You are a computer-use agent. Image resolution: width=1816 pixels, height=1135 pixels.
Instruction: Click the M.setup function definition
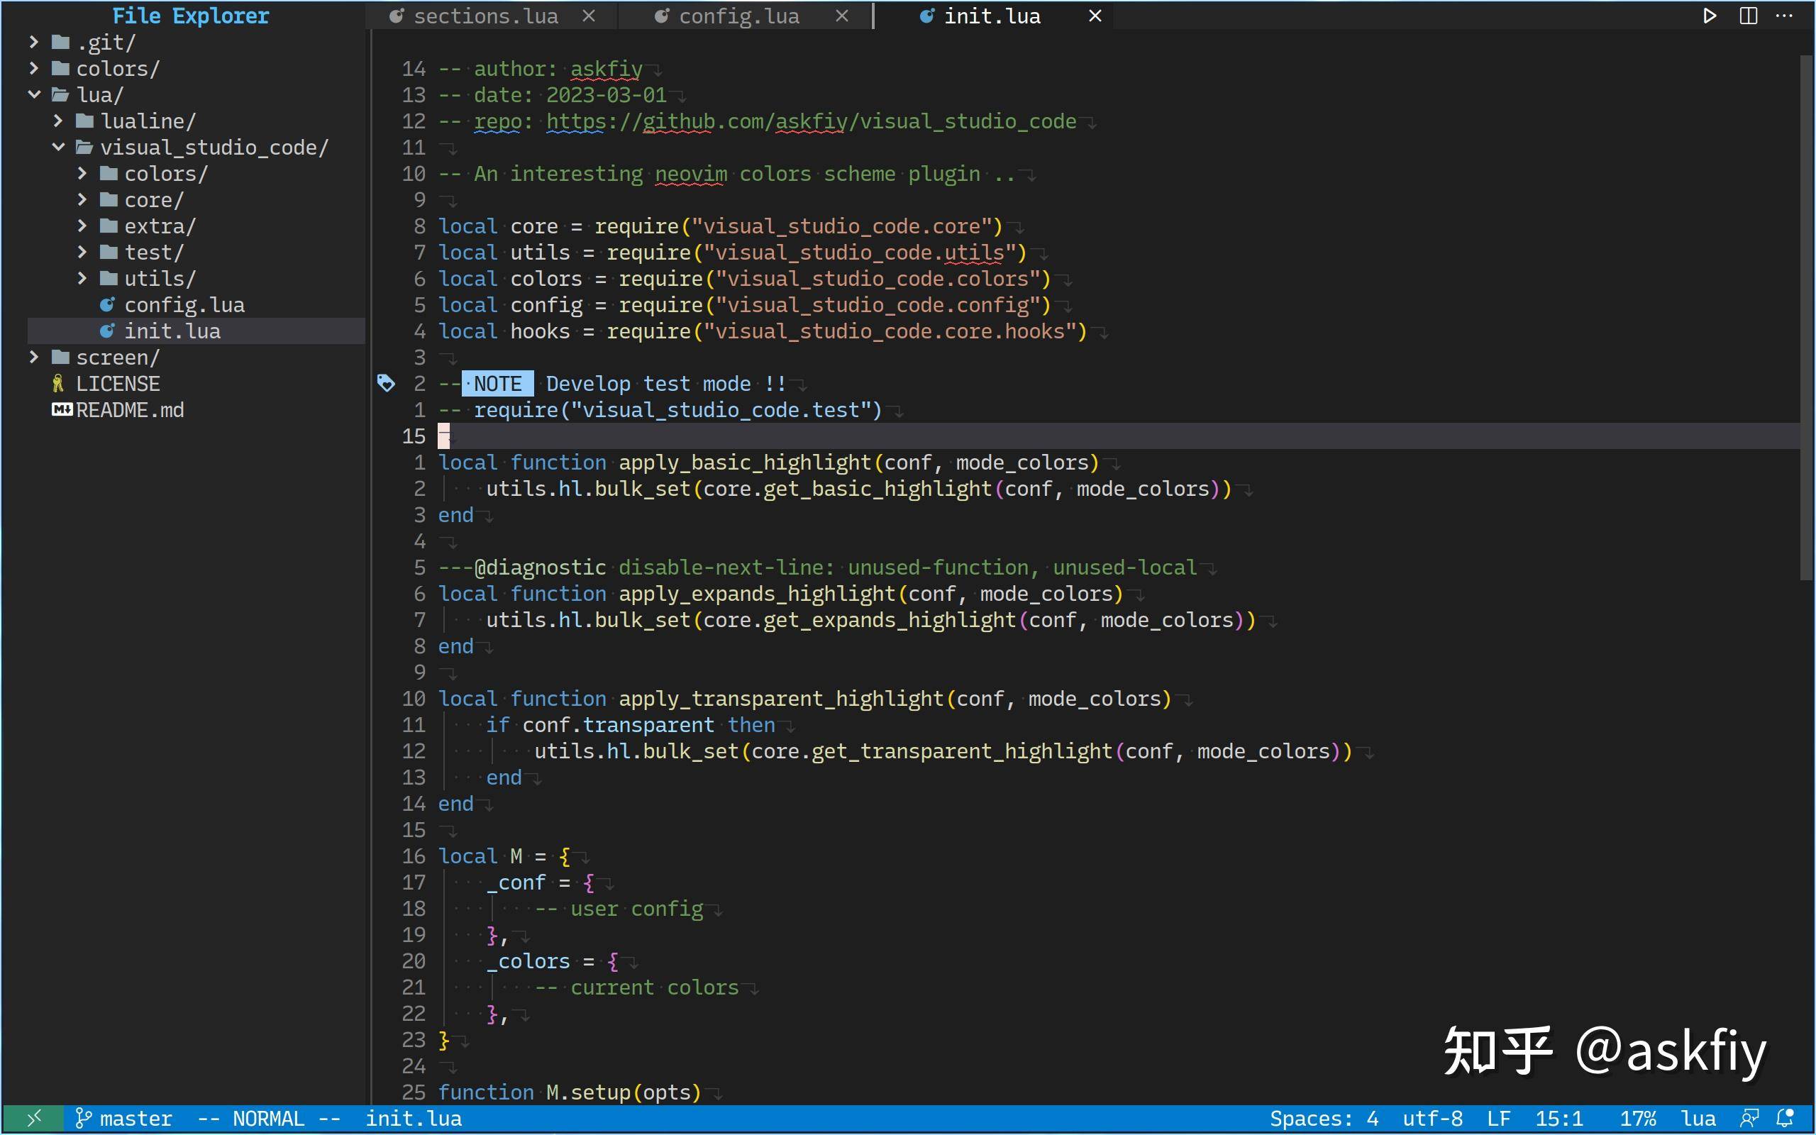(x=588, y=1092)
